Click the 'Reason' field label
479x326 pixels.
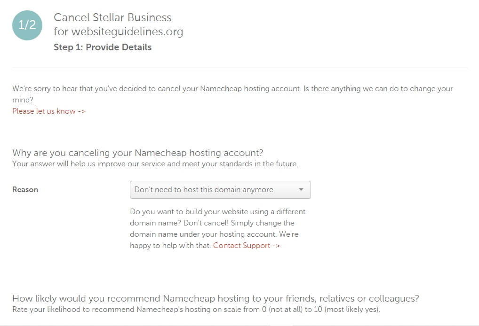25,190
